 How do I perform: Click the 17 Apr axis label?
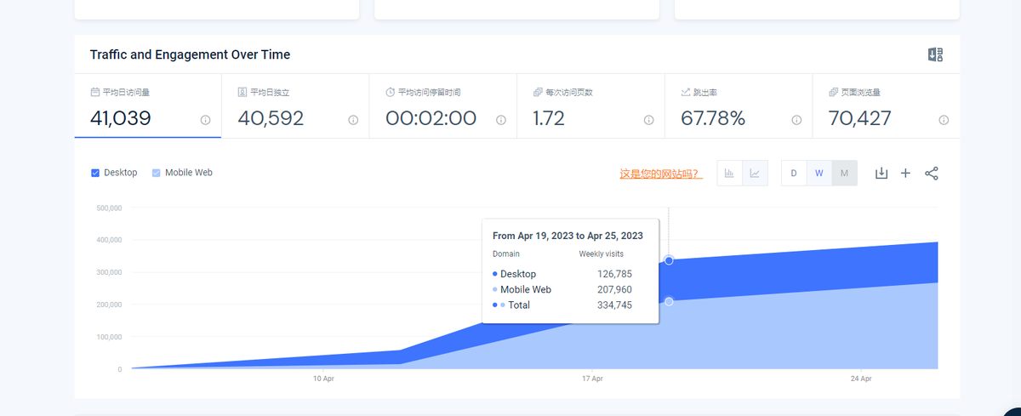[592, 379]
